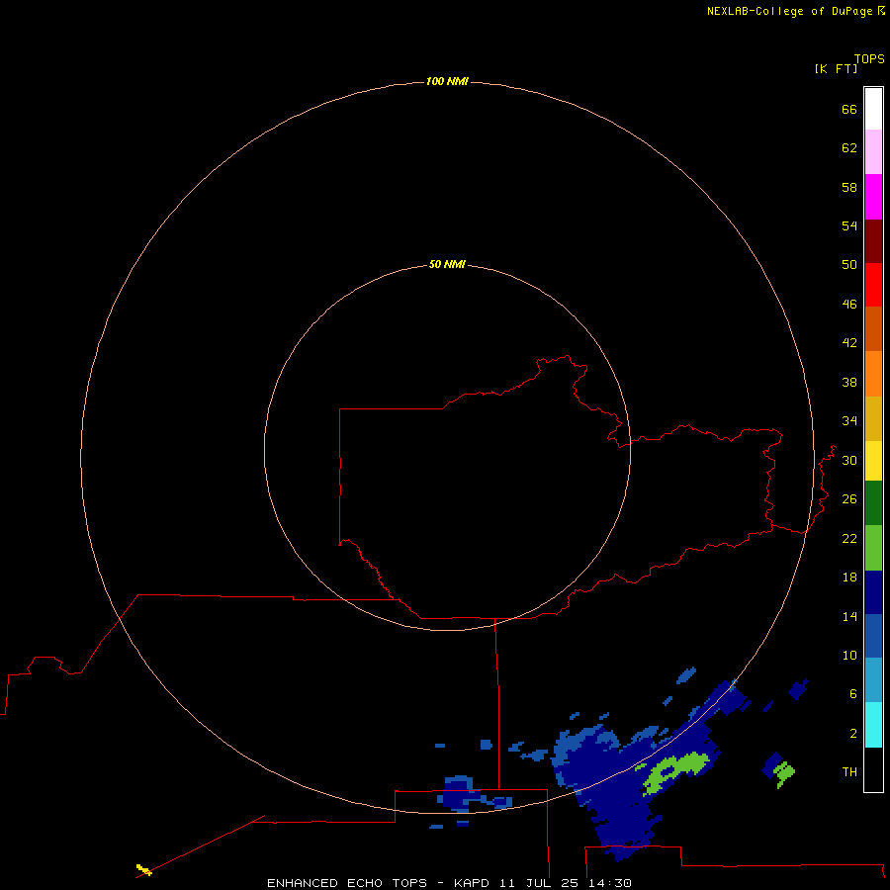This screenshot has width=890, height=890.
Task: Click the dark green legend swatch
Action: (x=873, y=503)
